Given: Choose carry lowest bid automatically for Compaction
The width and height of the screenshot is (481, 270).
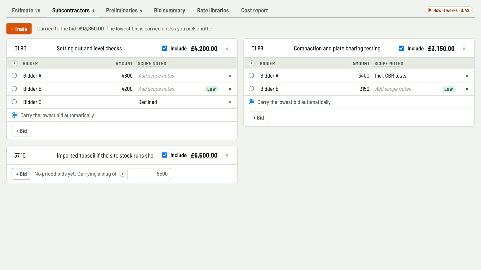Looking at the screenshot, I should tap(251, 102).
